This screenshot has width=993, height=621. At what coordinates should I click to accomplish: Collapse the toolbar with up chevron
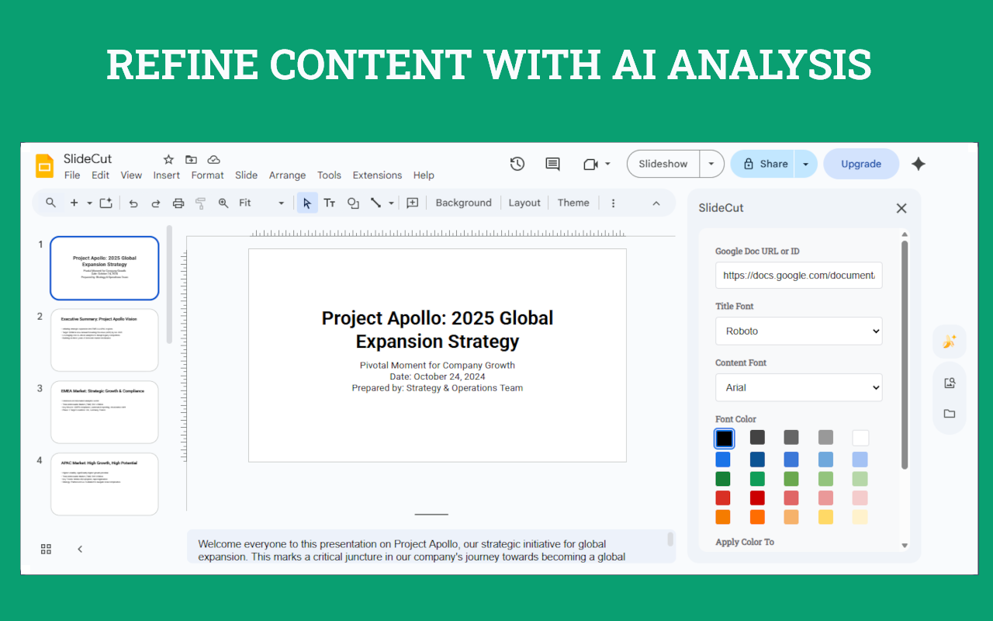pyautogui.click(x=656, y=203)
